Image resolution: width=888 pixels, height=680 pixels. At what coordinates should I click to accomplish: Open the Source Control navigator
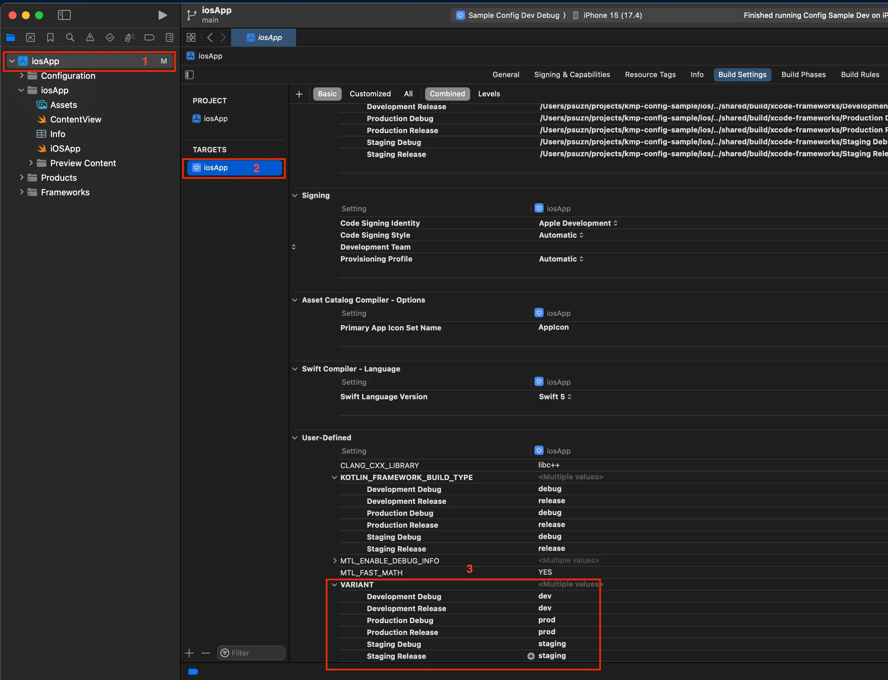coord(30,38)
